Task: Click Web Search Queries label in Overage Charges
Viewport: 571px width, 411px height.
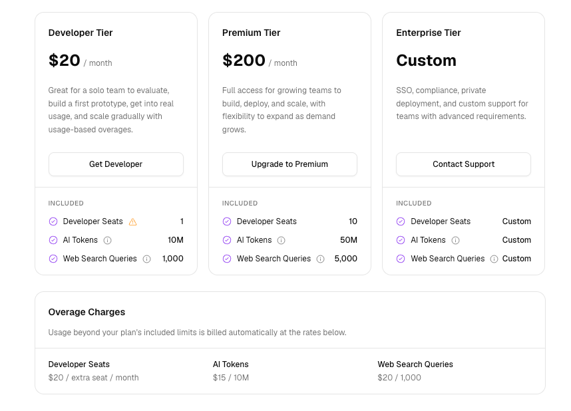Action: [415, 364]
